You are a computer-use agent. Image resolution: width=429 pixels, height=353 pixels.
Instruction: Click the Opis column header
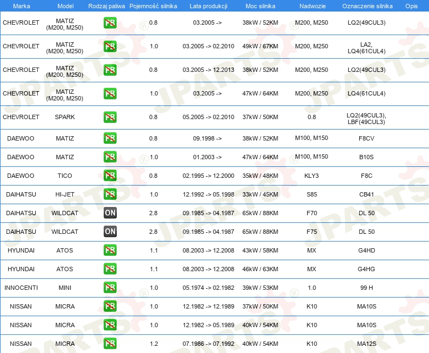coord(411,6)
